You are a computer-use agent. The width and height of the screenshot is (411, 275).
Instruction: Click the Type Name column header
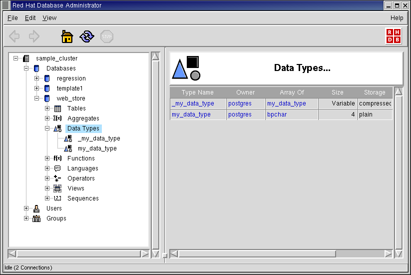[x=197, y=92]
